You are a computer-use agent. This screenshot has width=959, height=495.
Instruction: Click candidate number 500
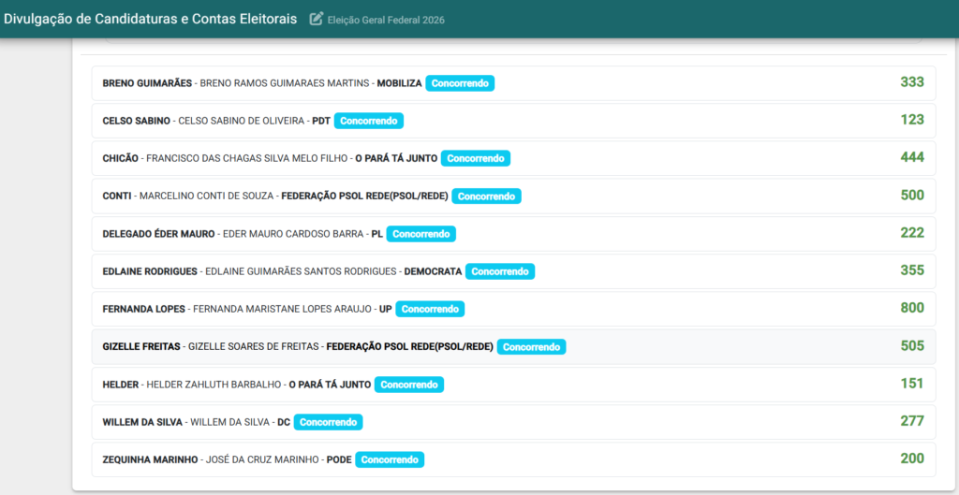click(x=912, y=196)
